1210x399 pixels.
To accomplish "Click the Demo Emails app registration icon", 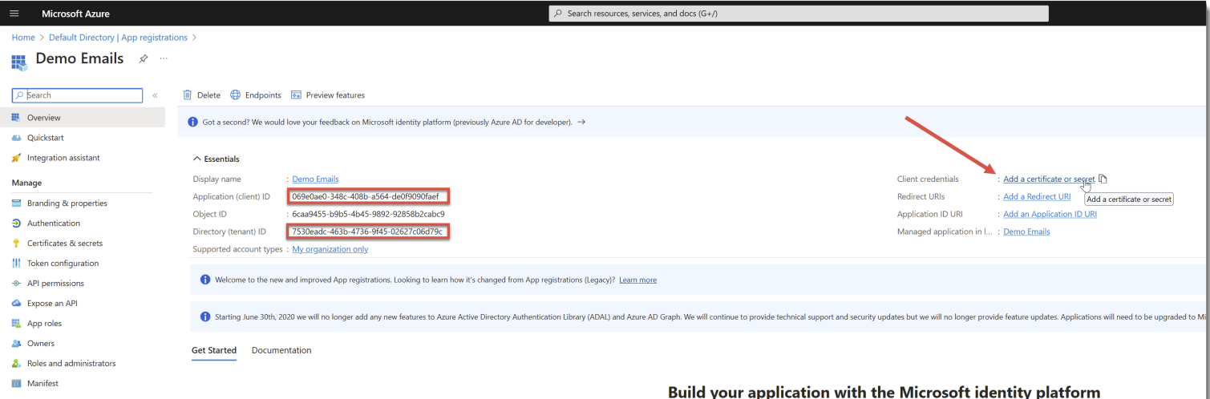I will click(x=18, y=62).
